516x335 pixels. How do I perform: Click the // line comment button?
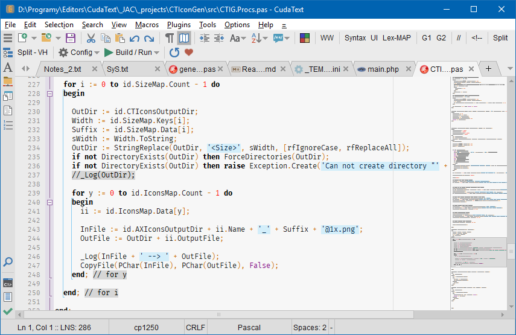tap(459, 38)
